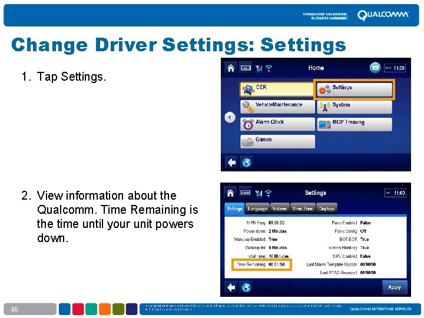Click the slide number 46
Screen dimensions: 424x318
click(14, 309)
